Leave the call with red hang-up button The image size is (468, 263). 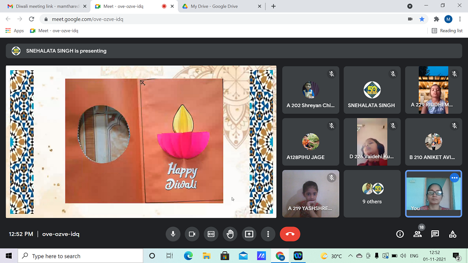pyautogui.click(x=290, y=234)
